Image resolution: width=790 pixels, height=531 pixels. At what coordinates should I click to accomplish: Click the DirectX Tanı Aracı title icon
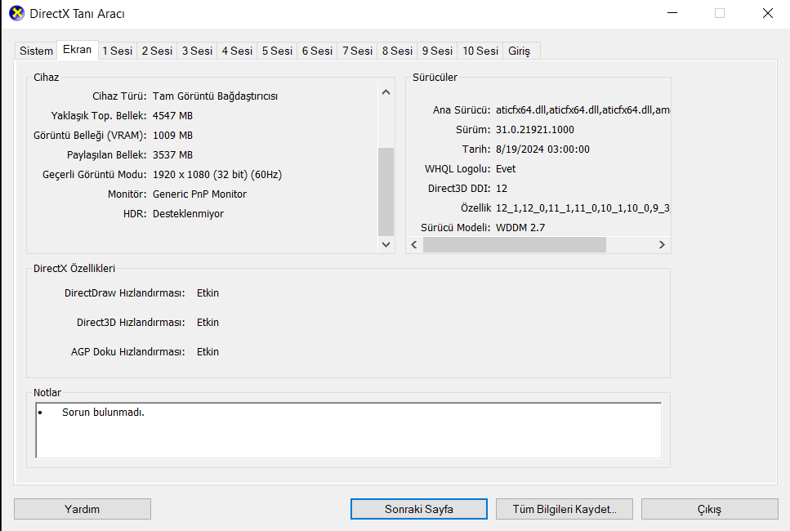[16, 14]
